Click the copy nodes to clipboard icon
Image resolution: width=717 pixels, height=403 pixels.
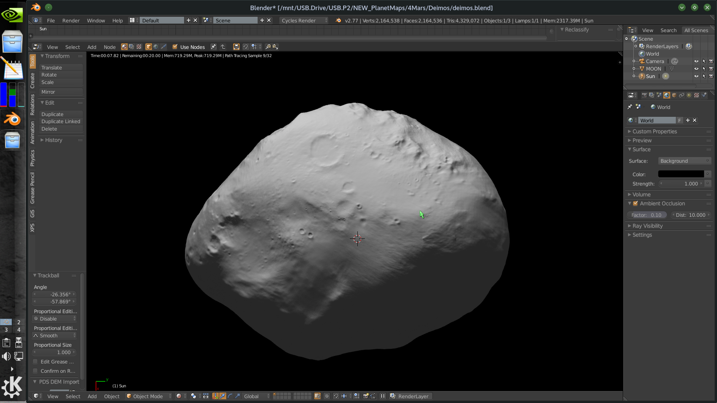tap(268, 47)
